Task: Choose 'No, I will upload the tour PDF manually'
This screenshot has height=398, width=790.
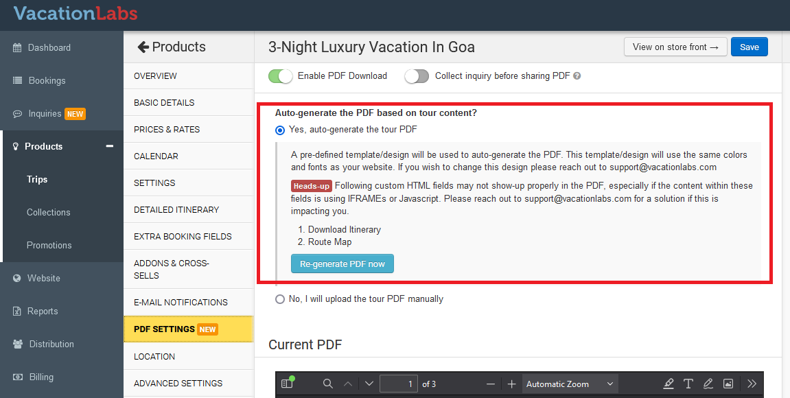Action: point(279,299)
